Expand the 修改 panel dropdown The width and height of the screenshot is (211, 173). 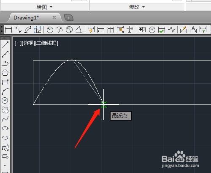143,7
